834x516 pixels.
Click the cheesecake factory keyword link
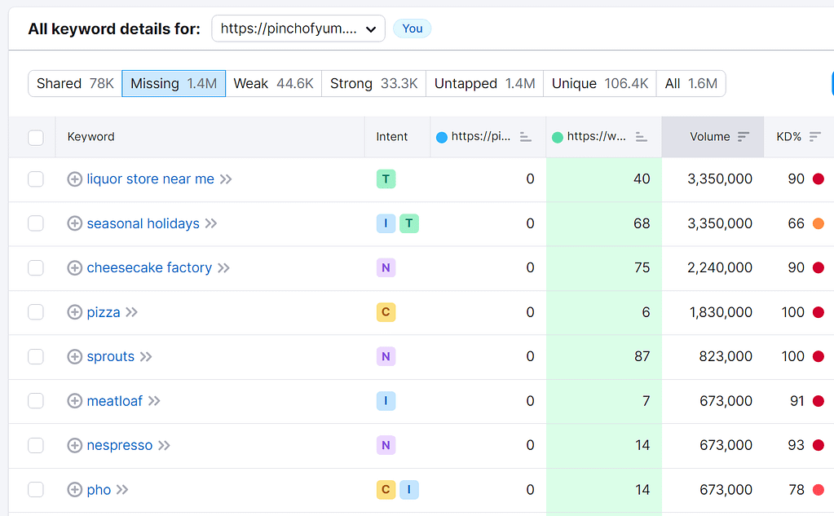click(151, 267)
